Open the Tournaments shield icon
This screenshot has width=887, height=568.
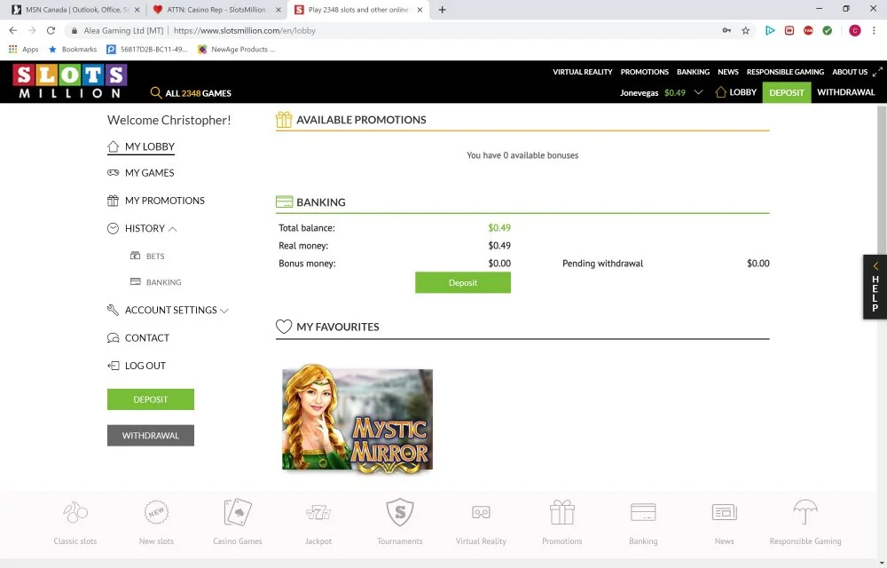(400, 512)
